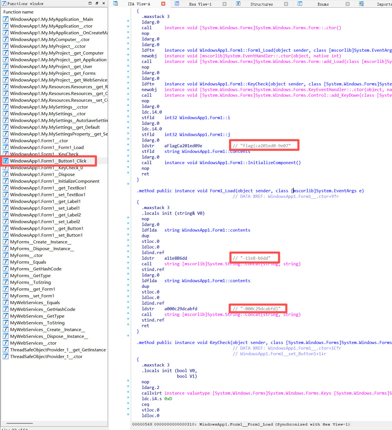
Task: Click the Function name column header
Action: [x=19, y=12]
